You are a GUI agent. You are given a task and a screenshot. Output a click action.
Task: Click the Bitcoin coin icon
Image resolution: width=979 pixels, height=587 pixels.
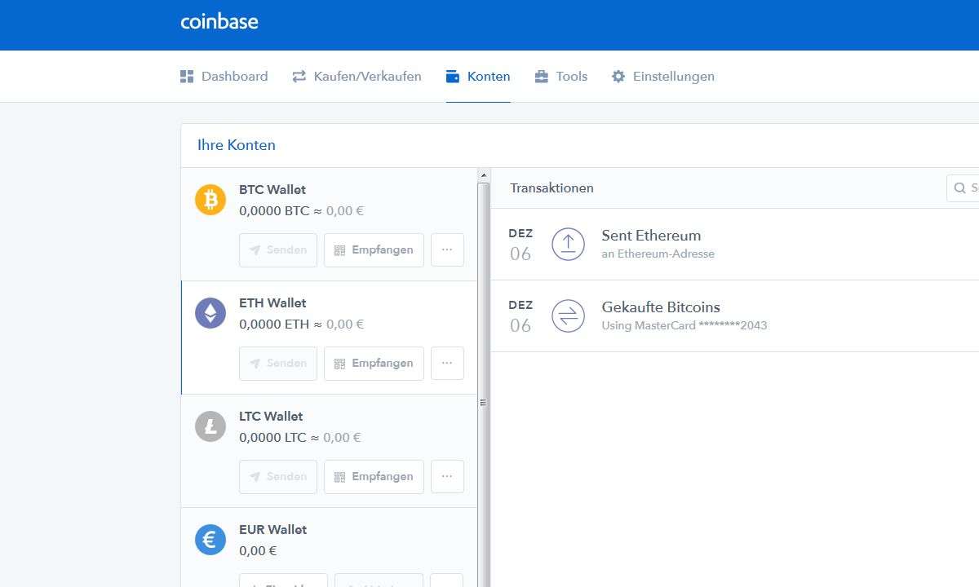[210, 200]
